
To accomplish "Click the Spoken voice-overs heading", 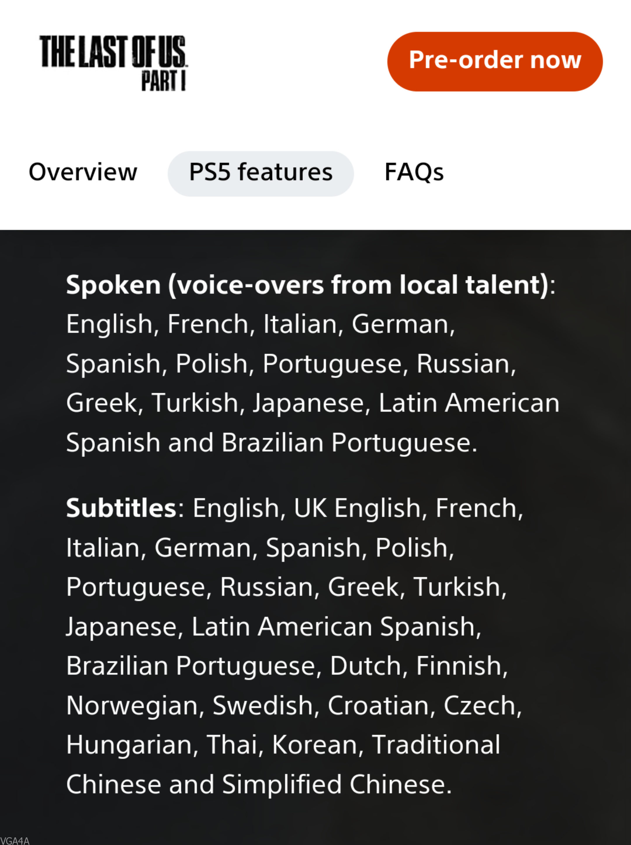I will (x=308, y=285).
